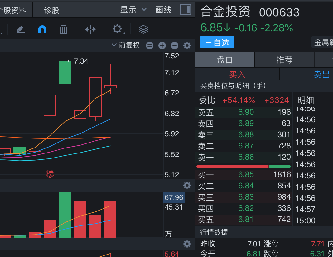Click the 15:00 detail time entry
The width and height of the screenshot is (333, 257).
pos(305,221)
